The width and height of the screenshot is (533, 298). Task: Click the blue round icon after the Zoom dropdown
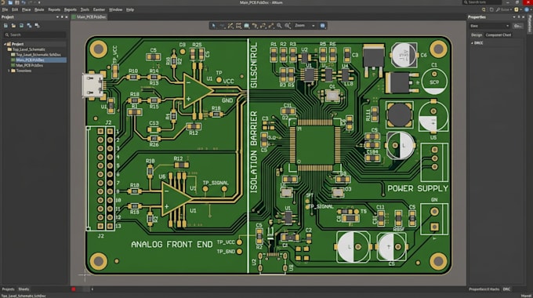click(323, 26)
